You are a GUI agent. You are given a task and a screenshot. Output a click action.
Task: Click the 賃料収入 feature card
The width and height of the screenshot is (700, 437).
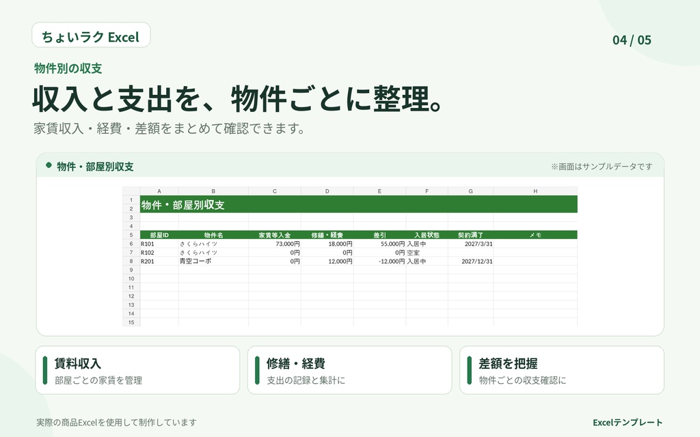coord(137,370)
